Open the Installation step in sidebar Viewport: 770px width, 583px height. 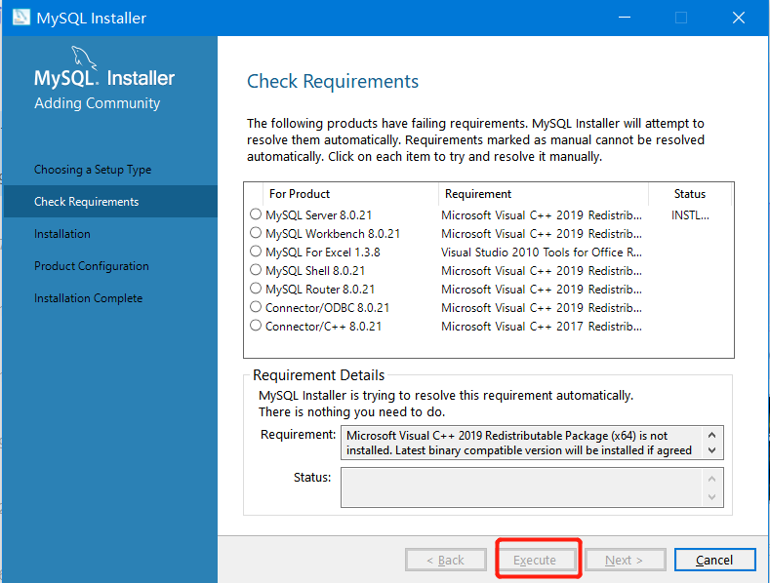[62, 234]
